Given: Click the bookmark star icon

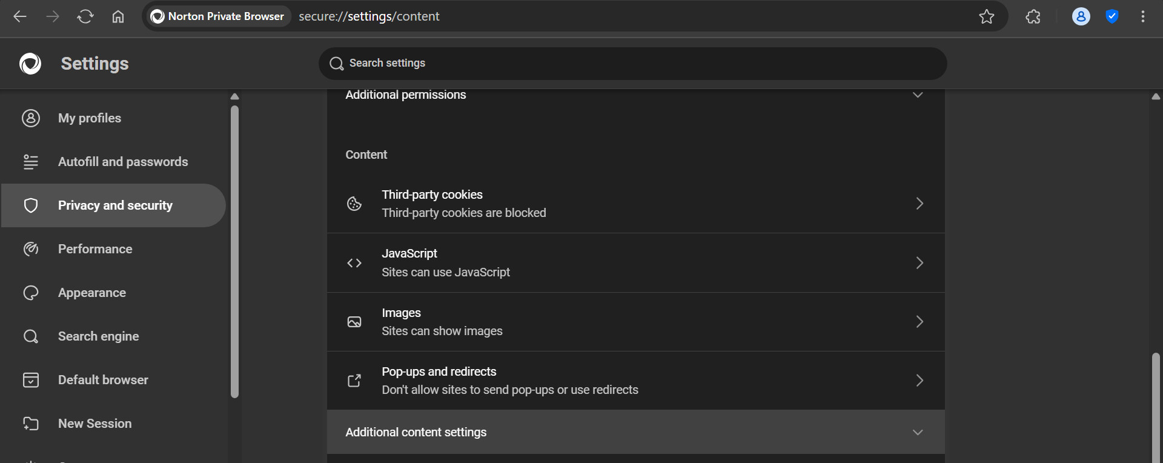Looking at the screenshot, I should [x=987, y=16].
